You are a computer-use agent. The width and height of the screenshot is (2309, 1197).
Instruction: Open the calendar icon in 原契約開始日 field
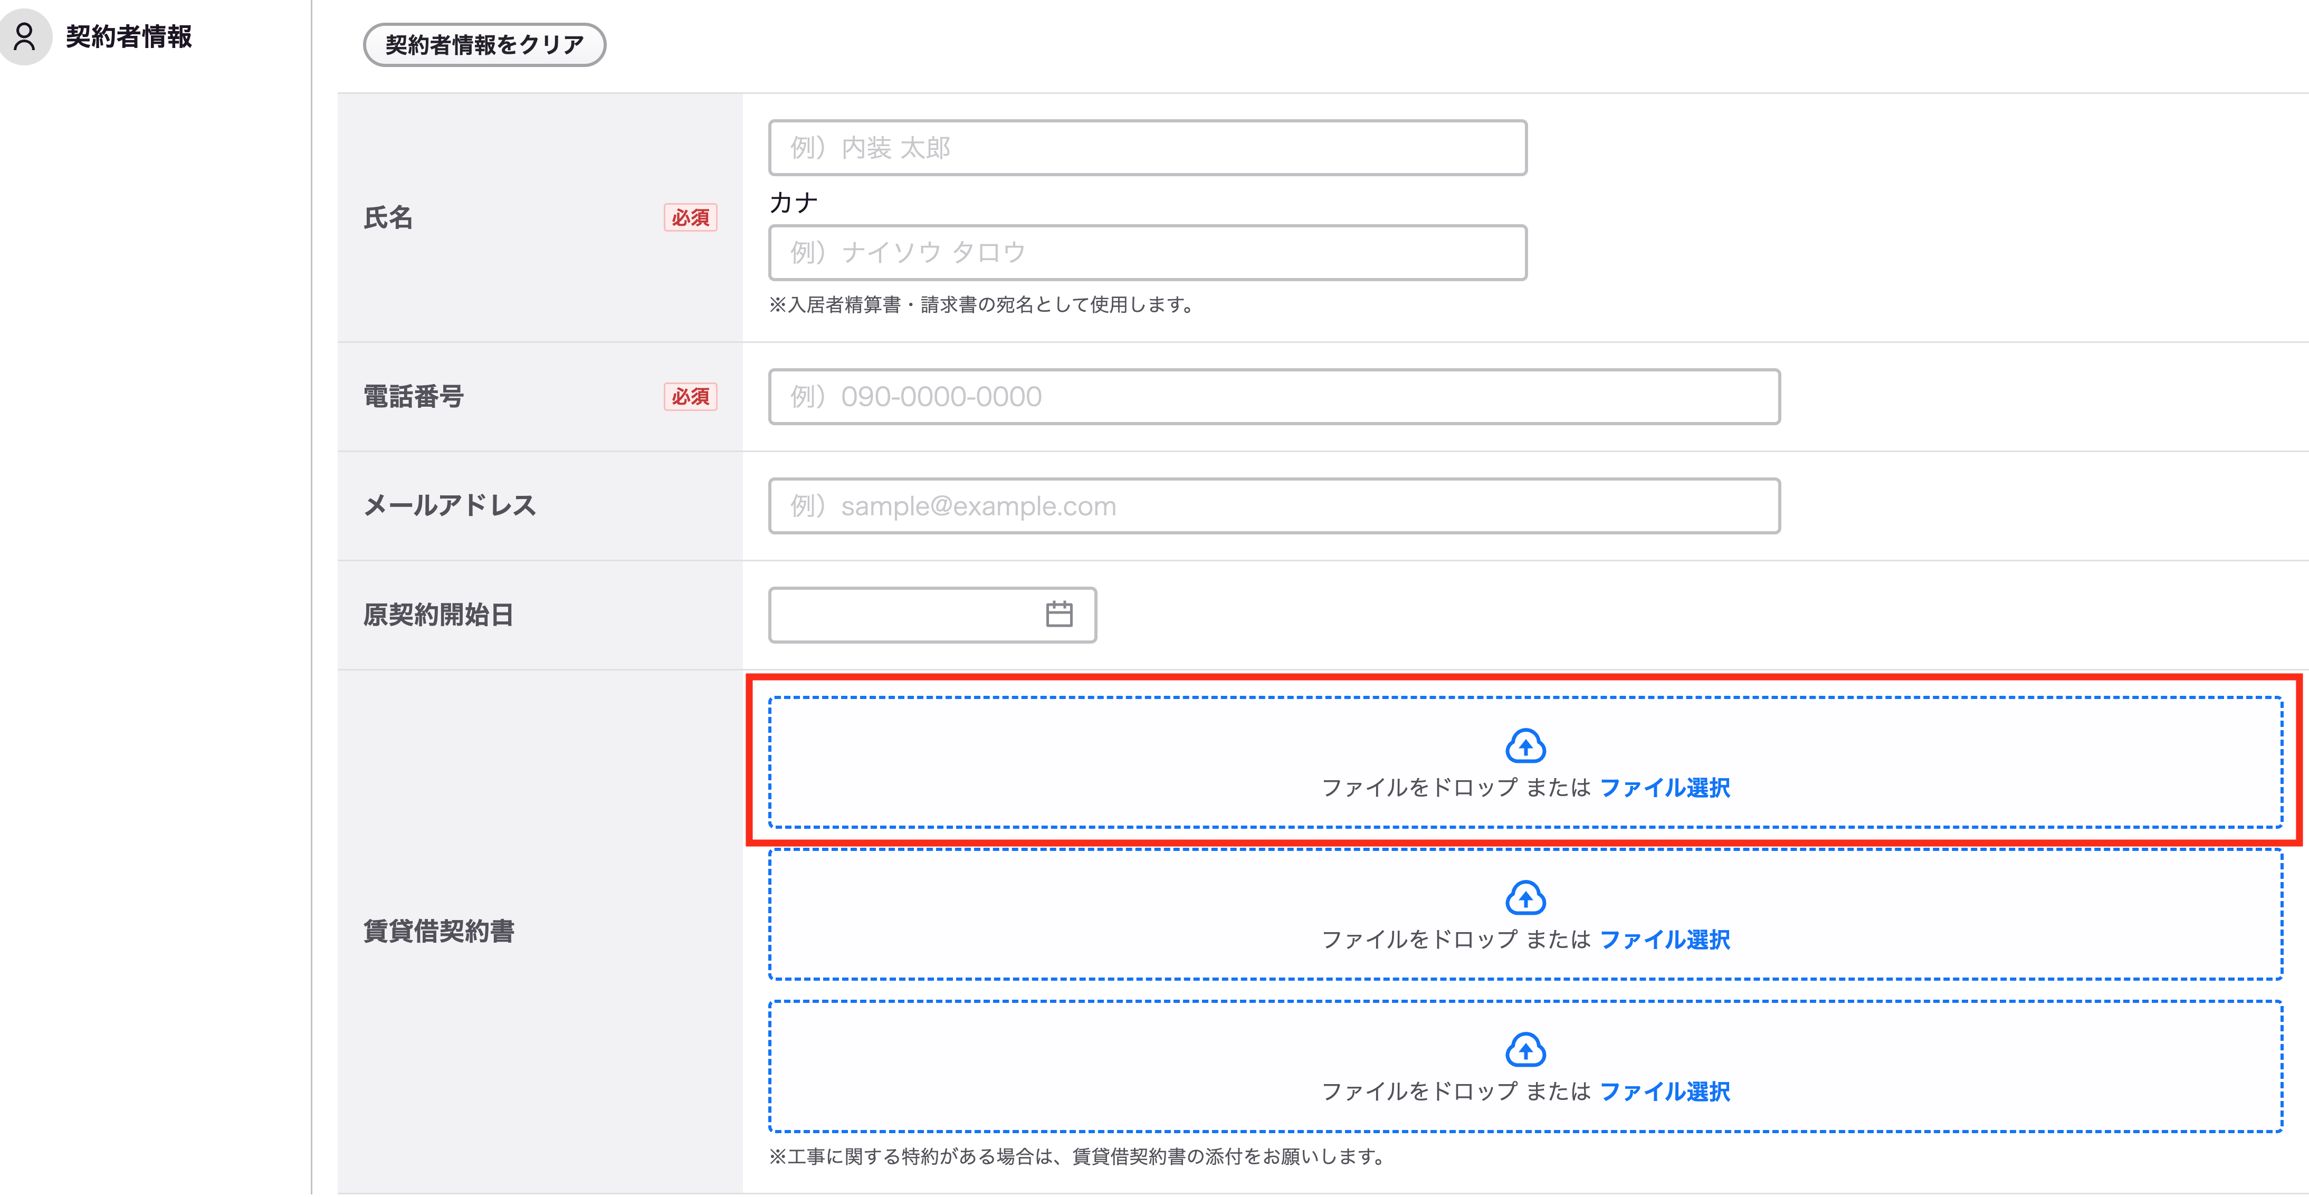(1058, 615)
